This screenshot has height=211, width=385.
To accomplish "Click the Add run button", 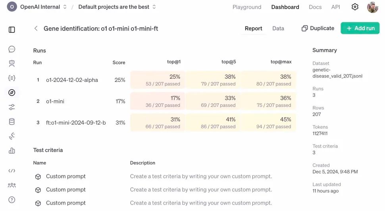I will [x=360, y=29].
